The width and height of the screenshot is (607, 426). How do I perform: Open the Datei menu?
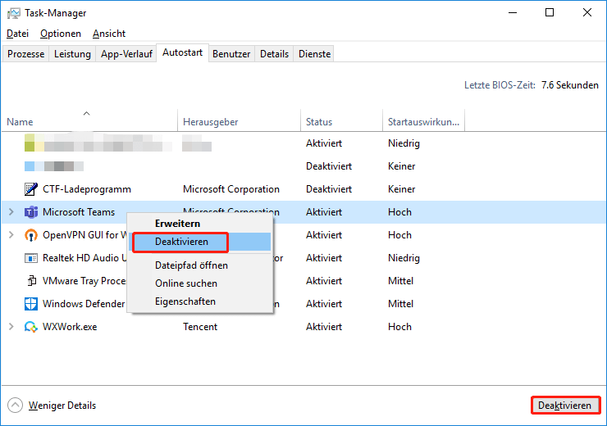pos(17,34)
